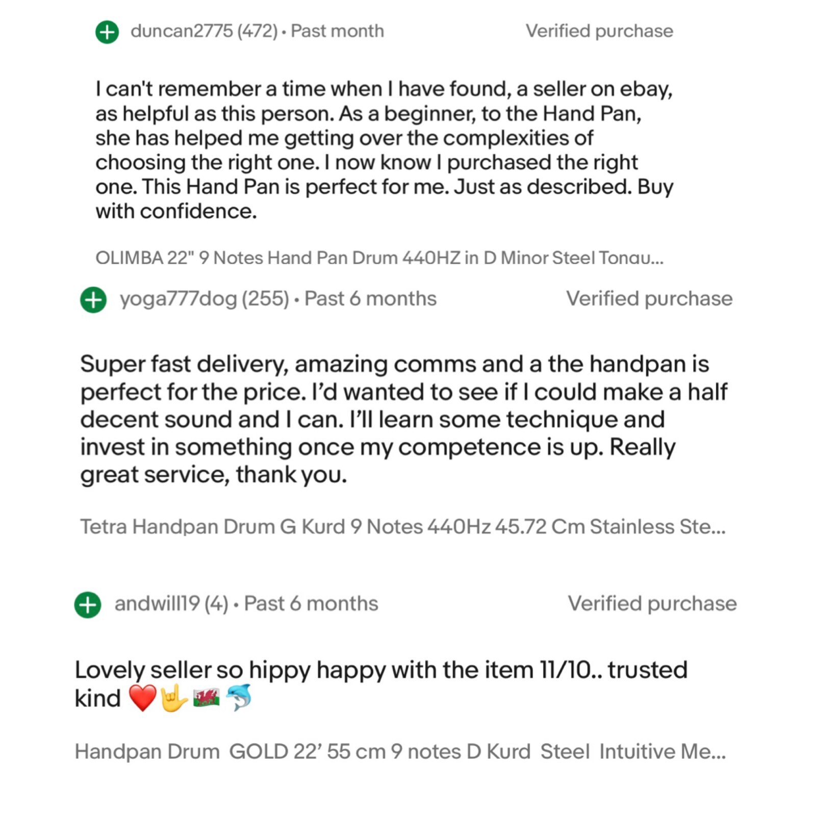This screenshot has width=816, height=816.
Task: Click Verified purchase on yoga777dog's review
Action: [649, 299]
